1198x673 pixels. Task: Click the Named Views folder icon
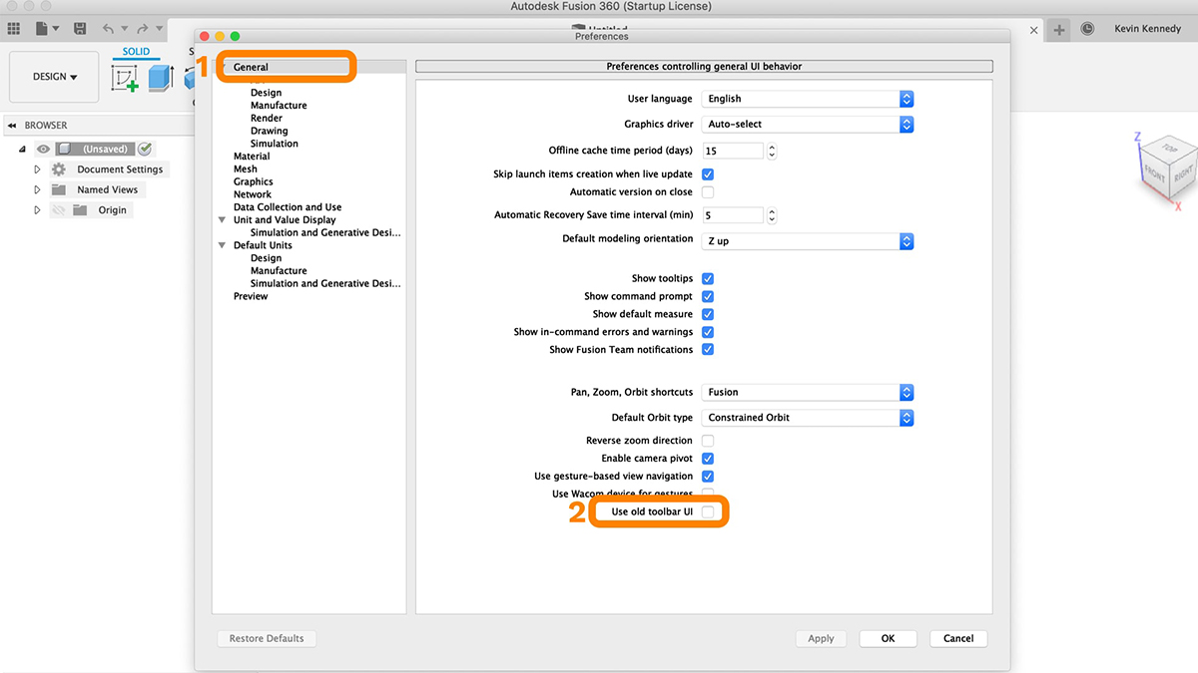click(x=59, y=189)
